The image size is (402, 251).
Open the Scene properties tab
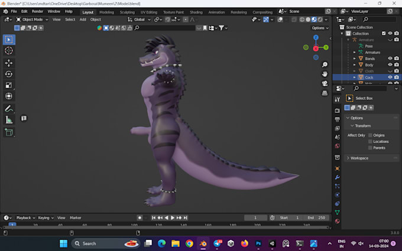tap(337, 137)
